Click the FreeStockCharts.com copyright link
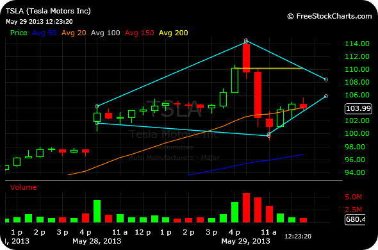The image size is (378, 250). point(329,16)
